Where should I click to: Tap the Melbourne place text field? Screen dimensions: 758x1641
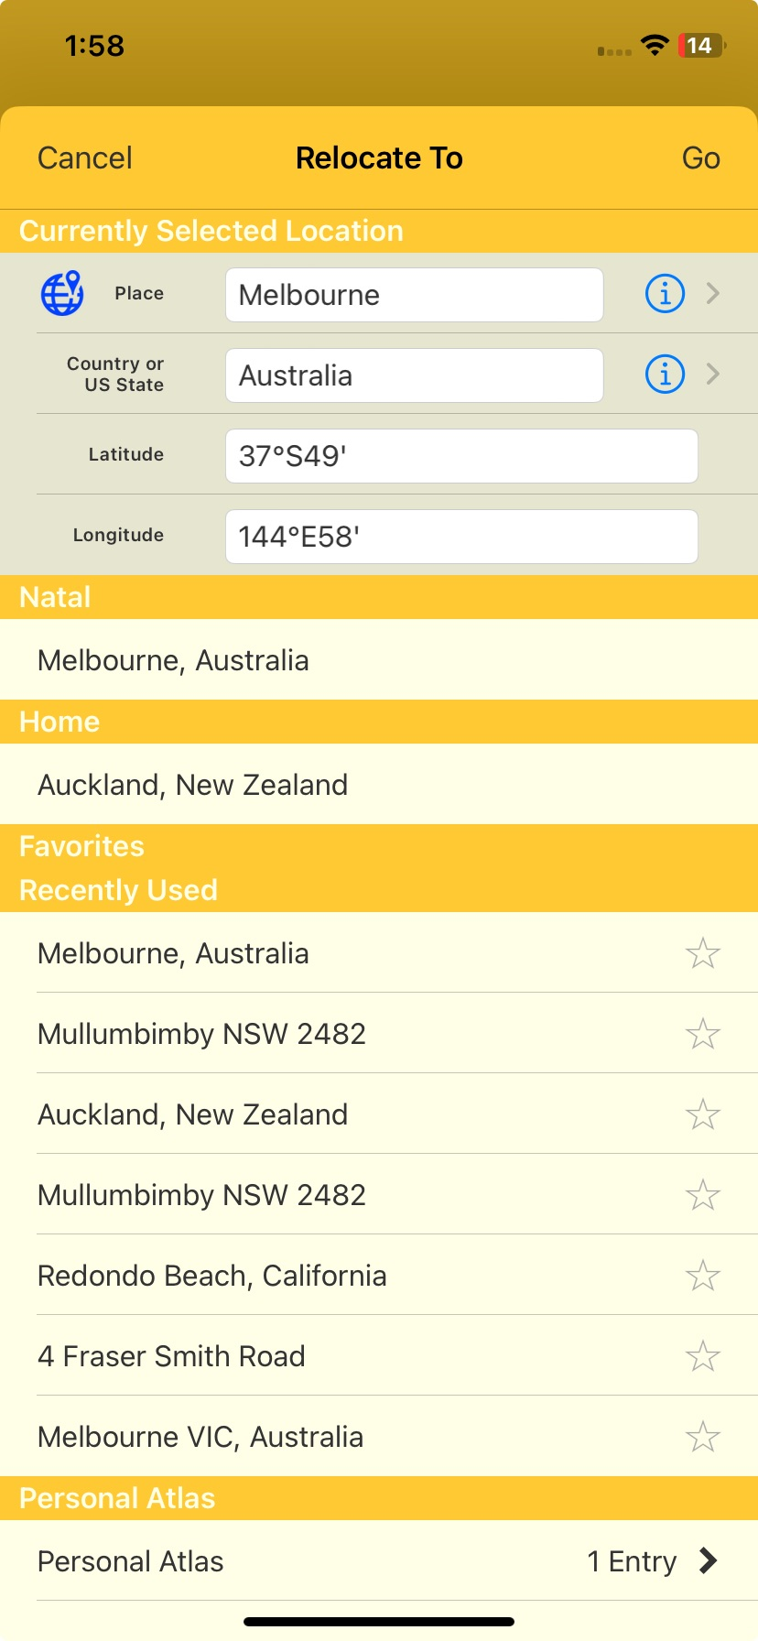414,295
